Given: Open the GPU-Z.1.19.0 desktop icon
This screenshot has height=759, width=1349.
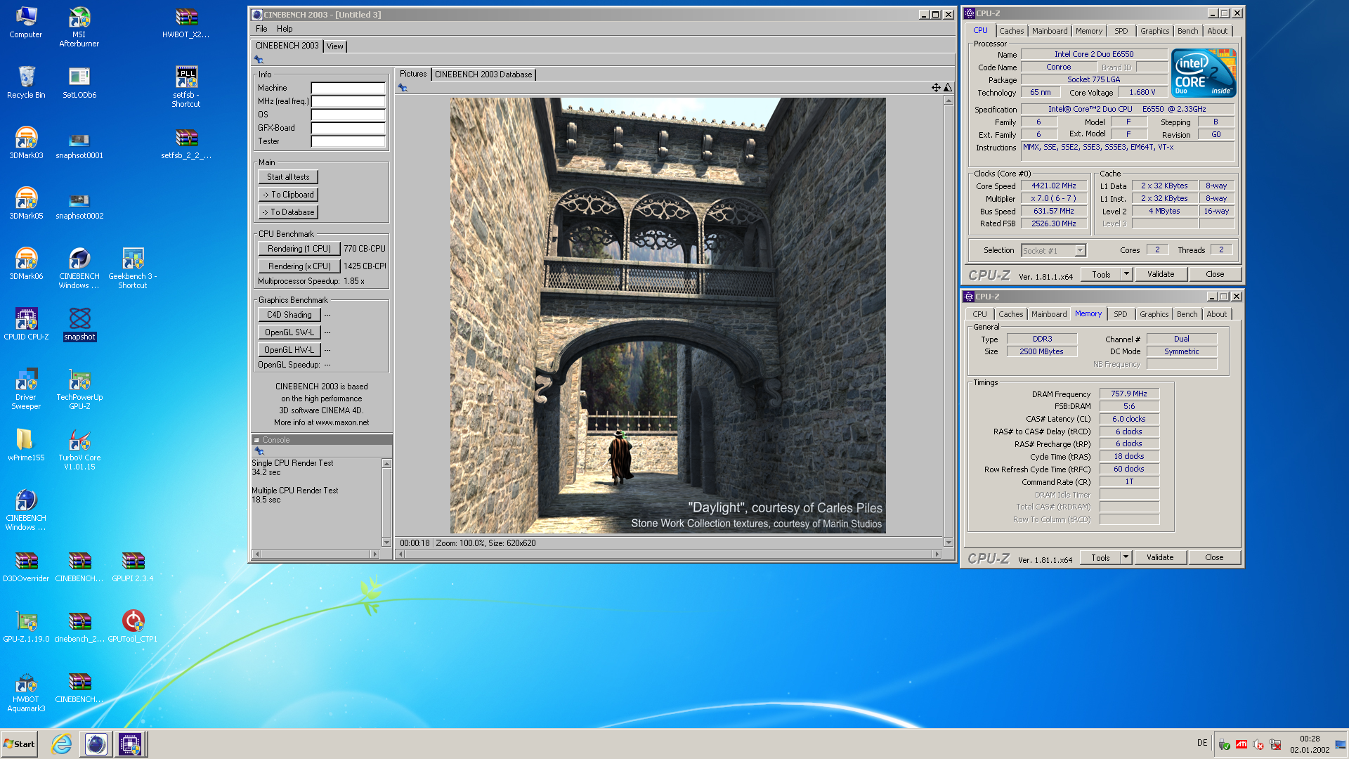Looking at the screenshot, I should 26,626.
